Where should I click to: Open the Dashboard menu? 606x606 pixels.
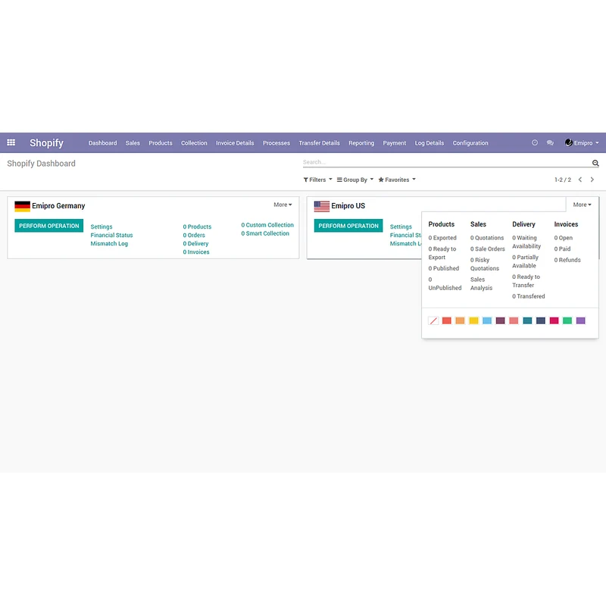(x=102, y=143)
